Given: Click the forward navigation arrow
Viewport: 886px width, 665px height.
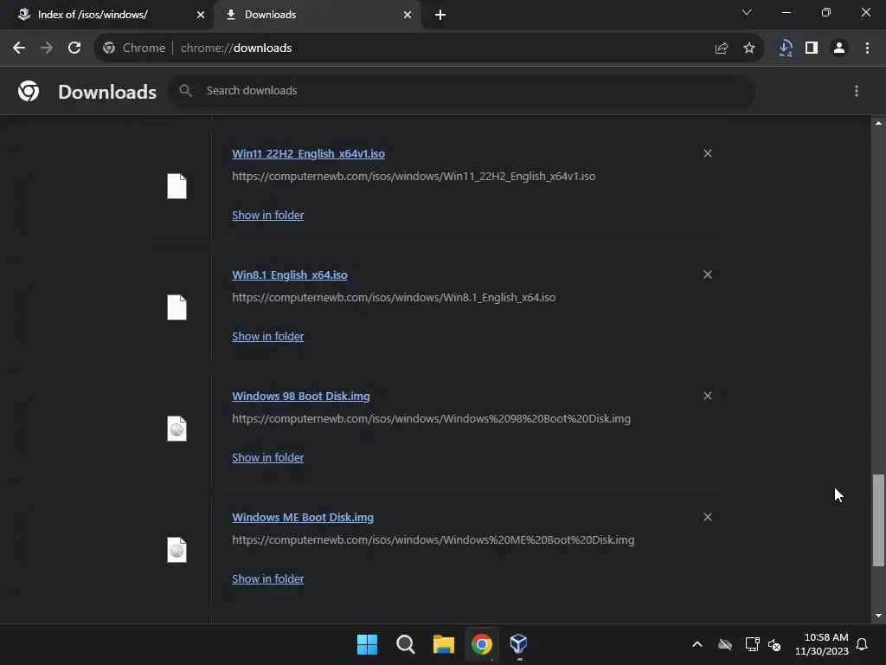Looking at the screenshot, I should pos(47,48).
